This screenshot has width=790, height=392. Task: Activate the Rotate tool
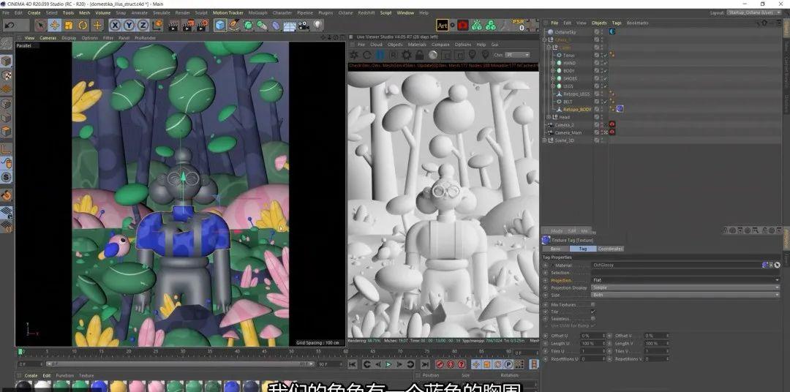point(83,25)
